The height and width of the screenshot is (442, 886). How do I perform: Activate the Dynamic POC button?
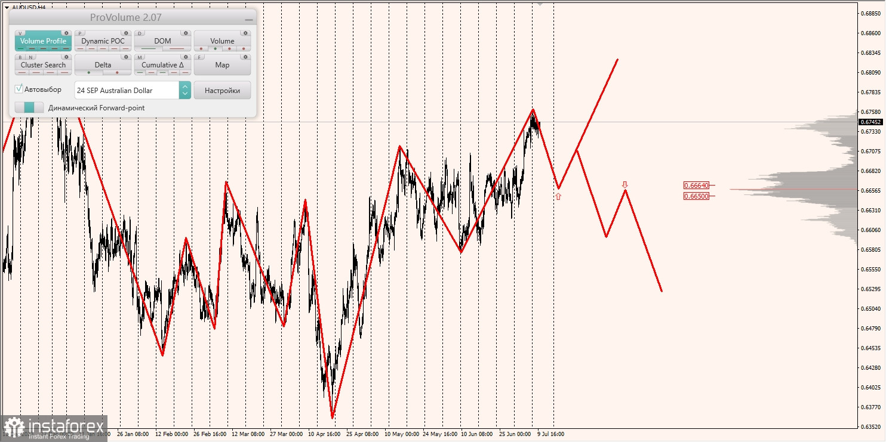click(x=103, y=41)
